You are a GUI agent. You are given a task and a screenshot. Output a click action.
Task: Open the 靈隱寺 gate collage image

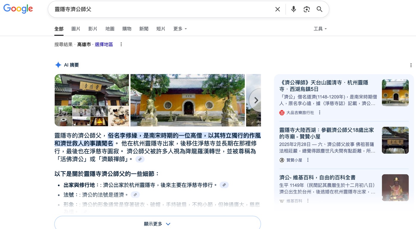(92, 100)
